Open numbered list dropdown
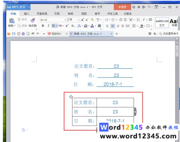The height and width of the screenshot is (142, 180). pos(117,20)
